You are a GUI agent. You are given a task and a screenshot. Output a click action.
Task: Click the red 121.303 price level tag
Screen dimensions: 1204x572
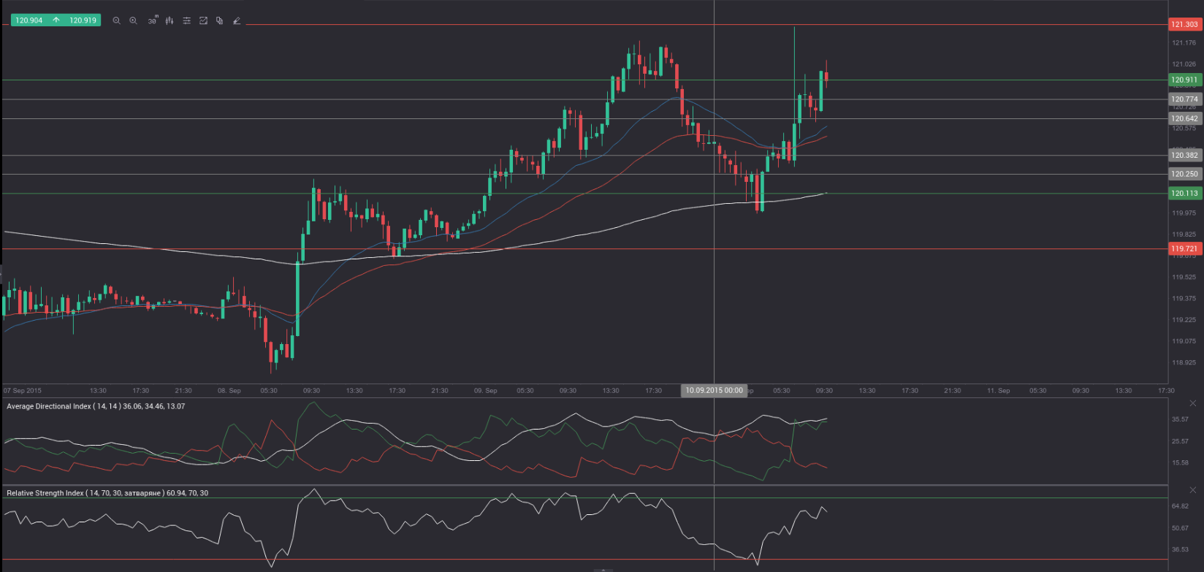pyautogui.click(x=1184, y=24)
